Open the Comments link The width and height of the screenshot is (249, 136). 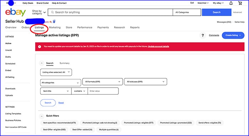pyautogui.click(x=214, y=35)
